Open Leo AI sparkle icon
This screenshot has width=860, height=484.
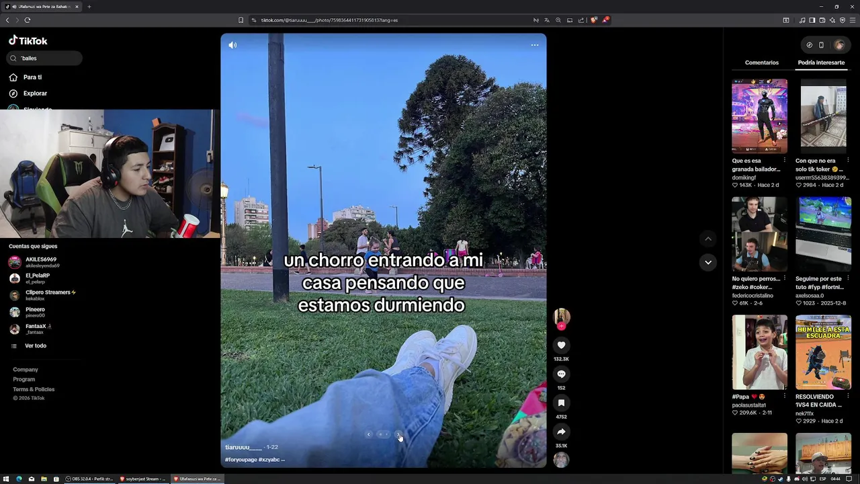click(832, 20)
